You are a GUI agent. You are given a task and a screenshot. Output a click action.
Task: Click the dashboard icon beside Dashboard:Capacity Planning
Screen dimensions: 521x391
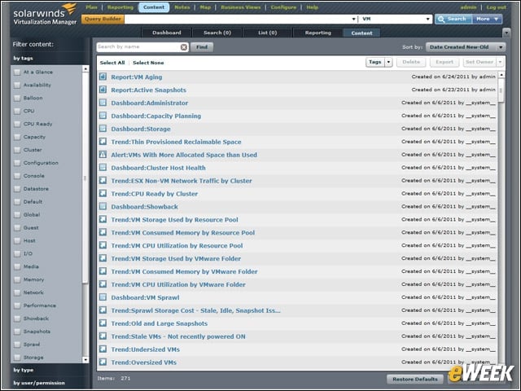(x=103, y=116)
